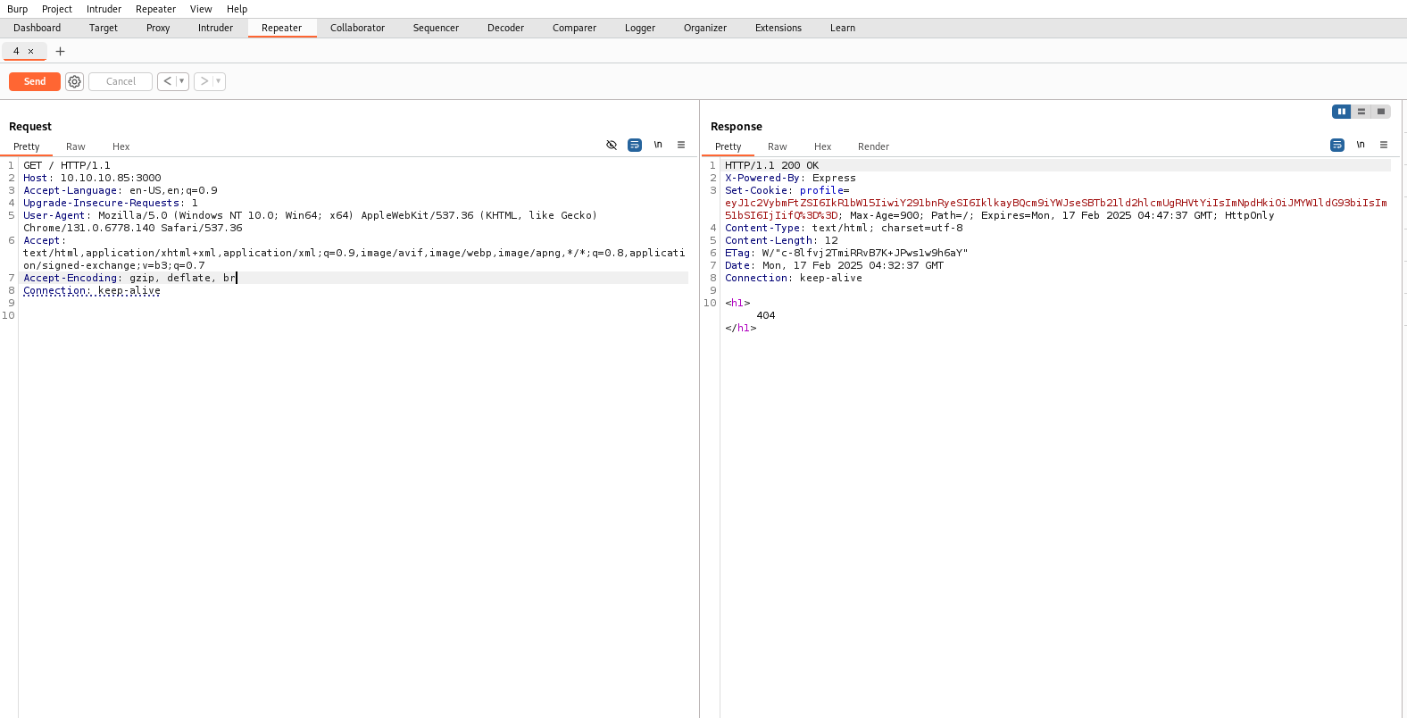1407x718 pixels.
Task: Toggle line wrap in Request panel
Action: pos(635,145)
